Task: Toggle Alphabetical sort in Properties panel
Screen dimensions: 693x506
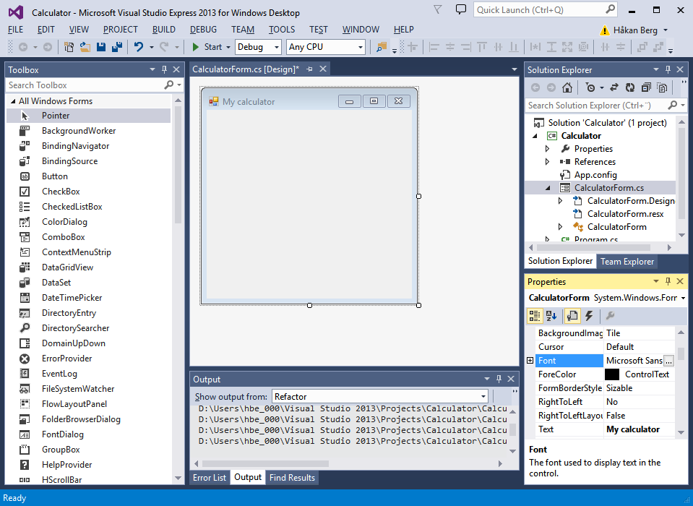Action: click(x=551, y=316)
